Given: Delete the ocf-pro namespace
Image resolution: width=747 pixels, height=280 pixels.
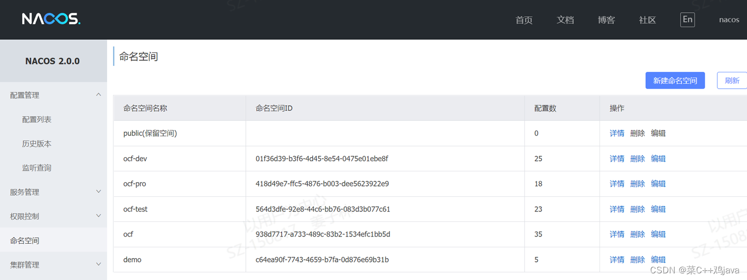Looking at the screenshot, I should pyautogui.click(x=637, y=184).
